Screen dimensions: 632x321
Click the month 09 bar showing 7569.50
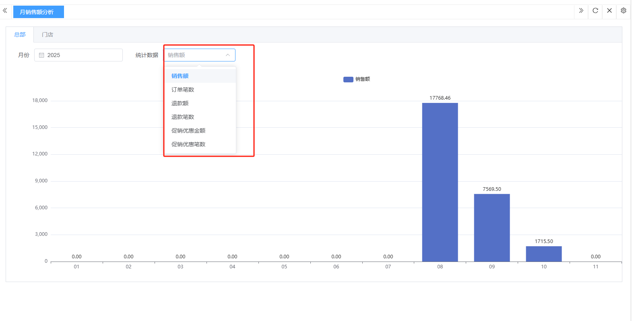(492, 227)
